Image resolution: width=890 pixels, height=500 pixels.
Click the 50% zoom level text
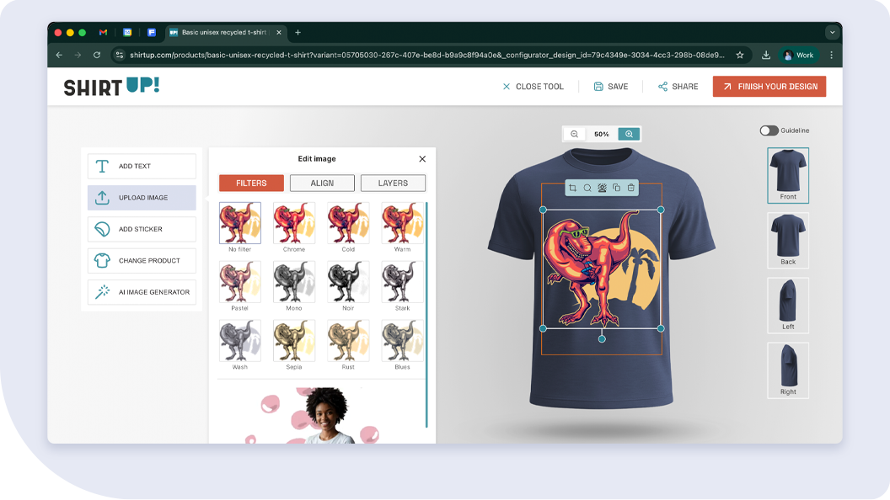(602, 135)
